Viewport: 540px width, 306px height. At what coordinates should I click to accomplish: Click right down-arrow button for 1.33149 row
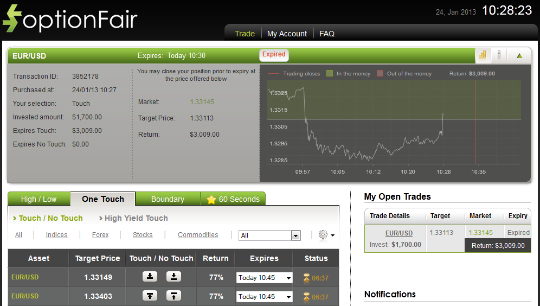pos(173,277)
